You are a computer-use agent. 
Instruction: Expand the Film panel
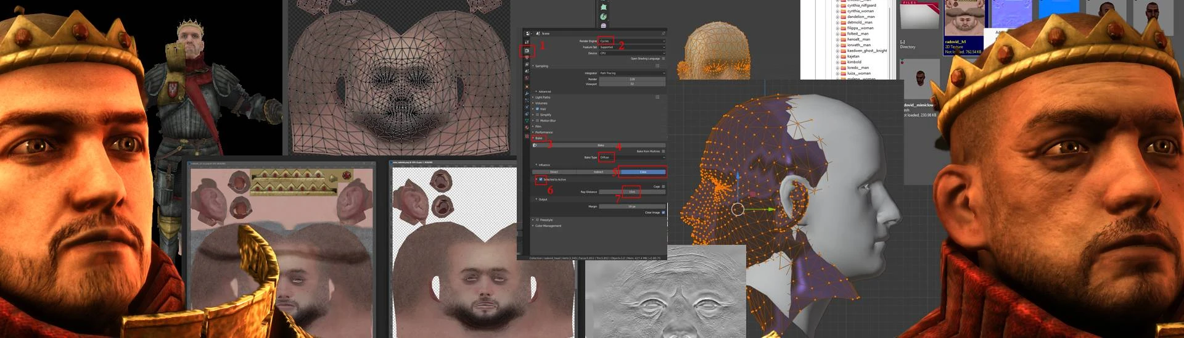pyautogui.click(x=533, y=126)
